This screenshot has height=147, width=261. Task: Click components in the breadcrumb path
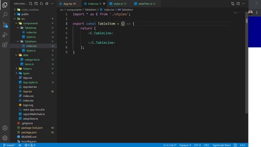click(74, 10)
